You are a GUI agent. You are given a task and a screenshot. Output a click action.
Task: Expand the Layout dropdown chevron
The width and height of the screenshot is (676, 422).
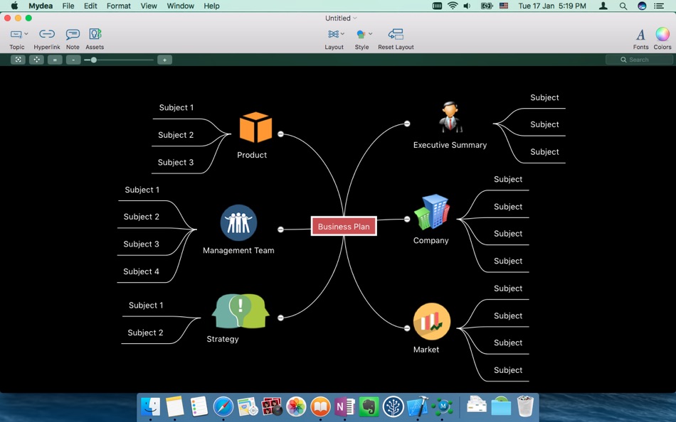tap(343, 33)
